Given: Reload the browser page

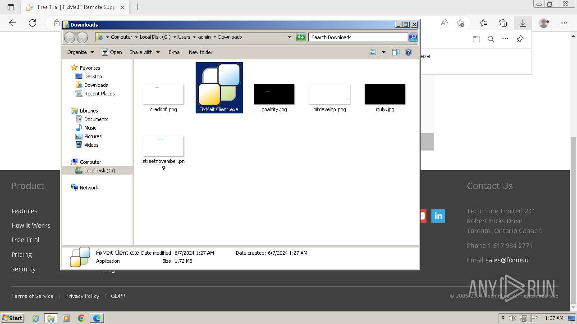Looking at the screenshot, I should click(32, 23).
